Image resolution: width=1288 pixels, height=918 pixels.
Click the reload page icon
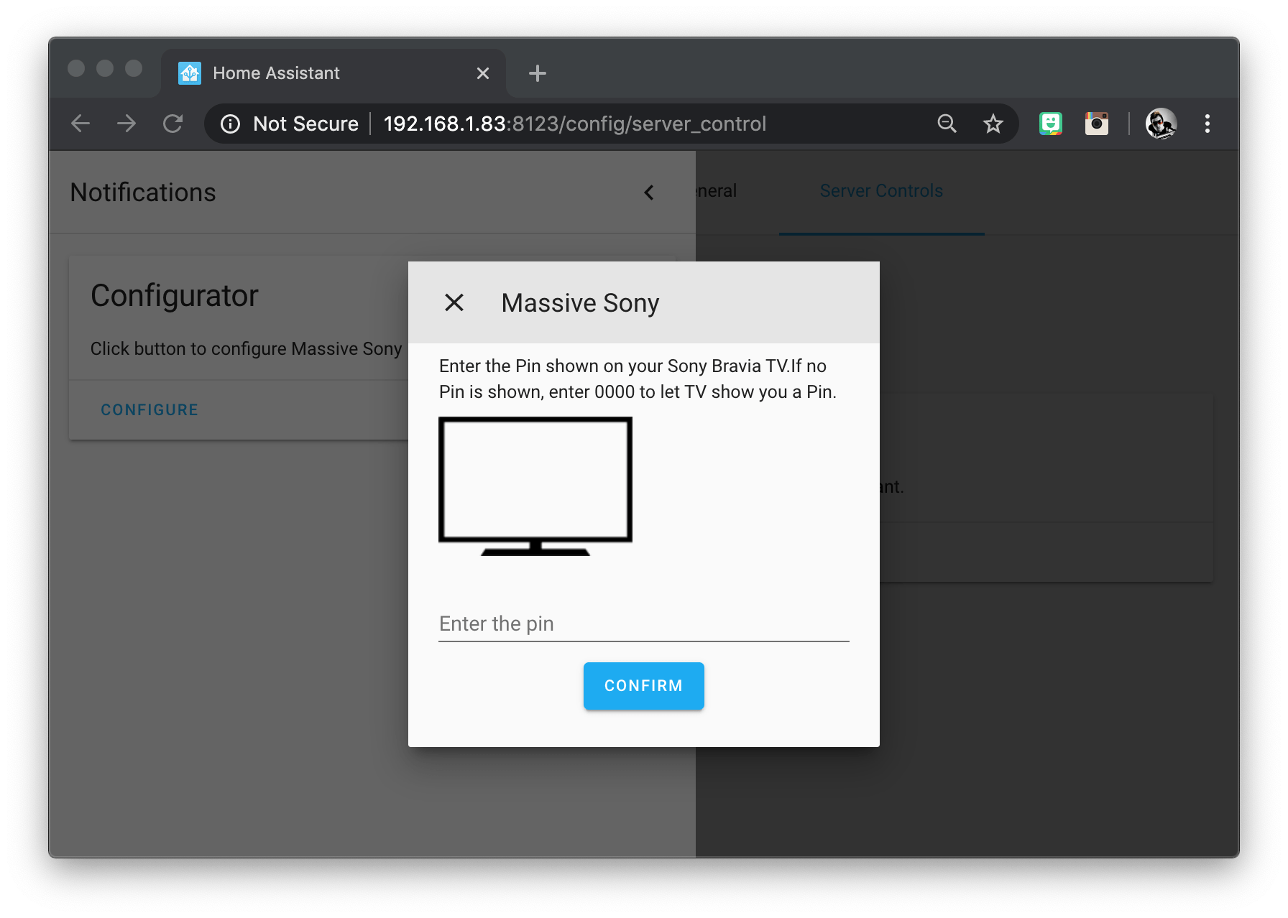tap(172, 124)
